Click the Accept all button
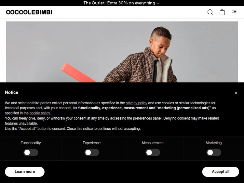The image size is (244, 183). coord(221,172)
